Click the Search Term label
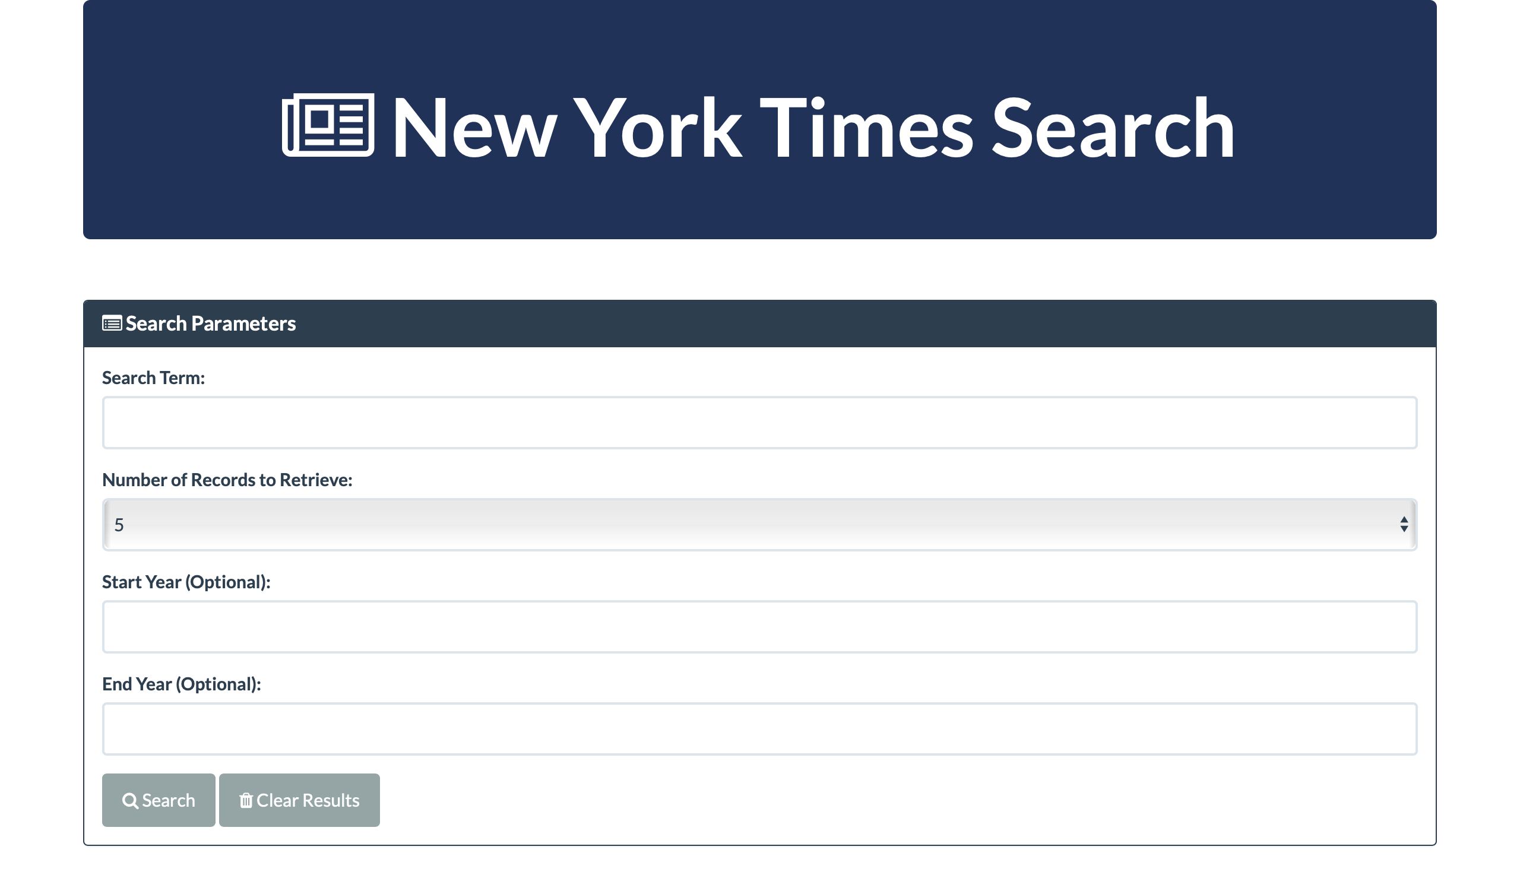The height and width of the screenshot is (875, 1520). 153,378
